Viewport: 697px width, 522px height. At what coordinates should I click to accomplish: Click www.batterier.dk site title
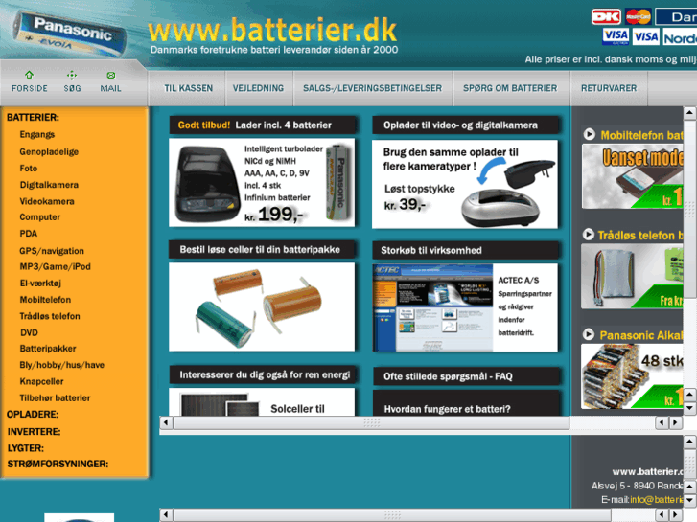click(272, 31)
